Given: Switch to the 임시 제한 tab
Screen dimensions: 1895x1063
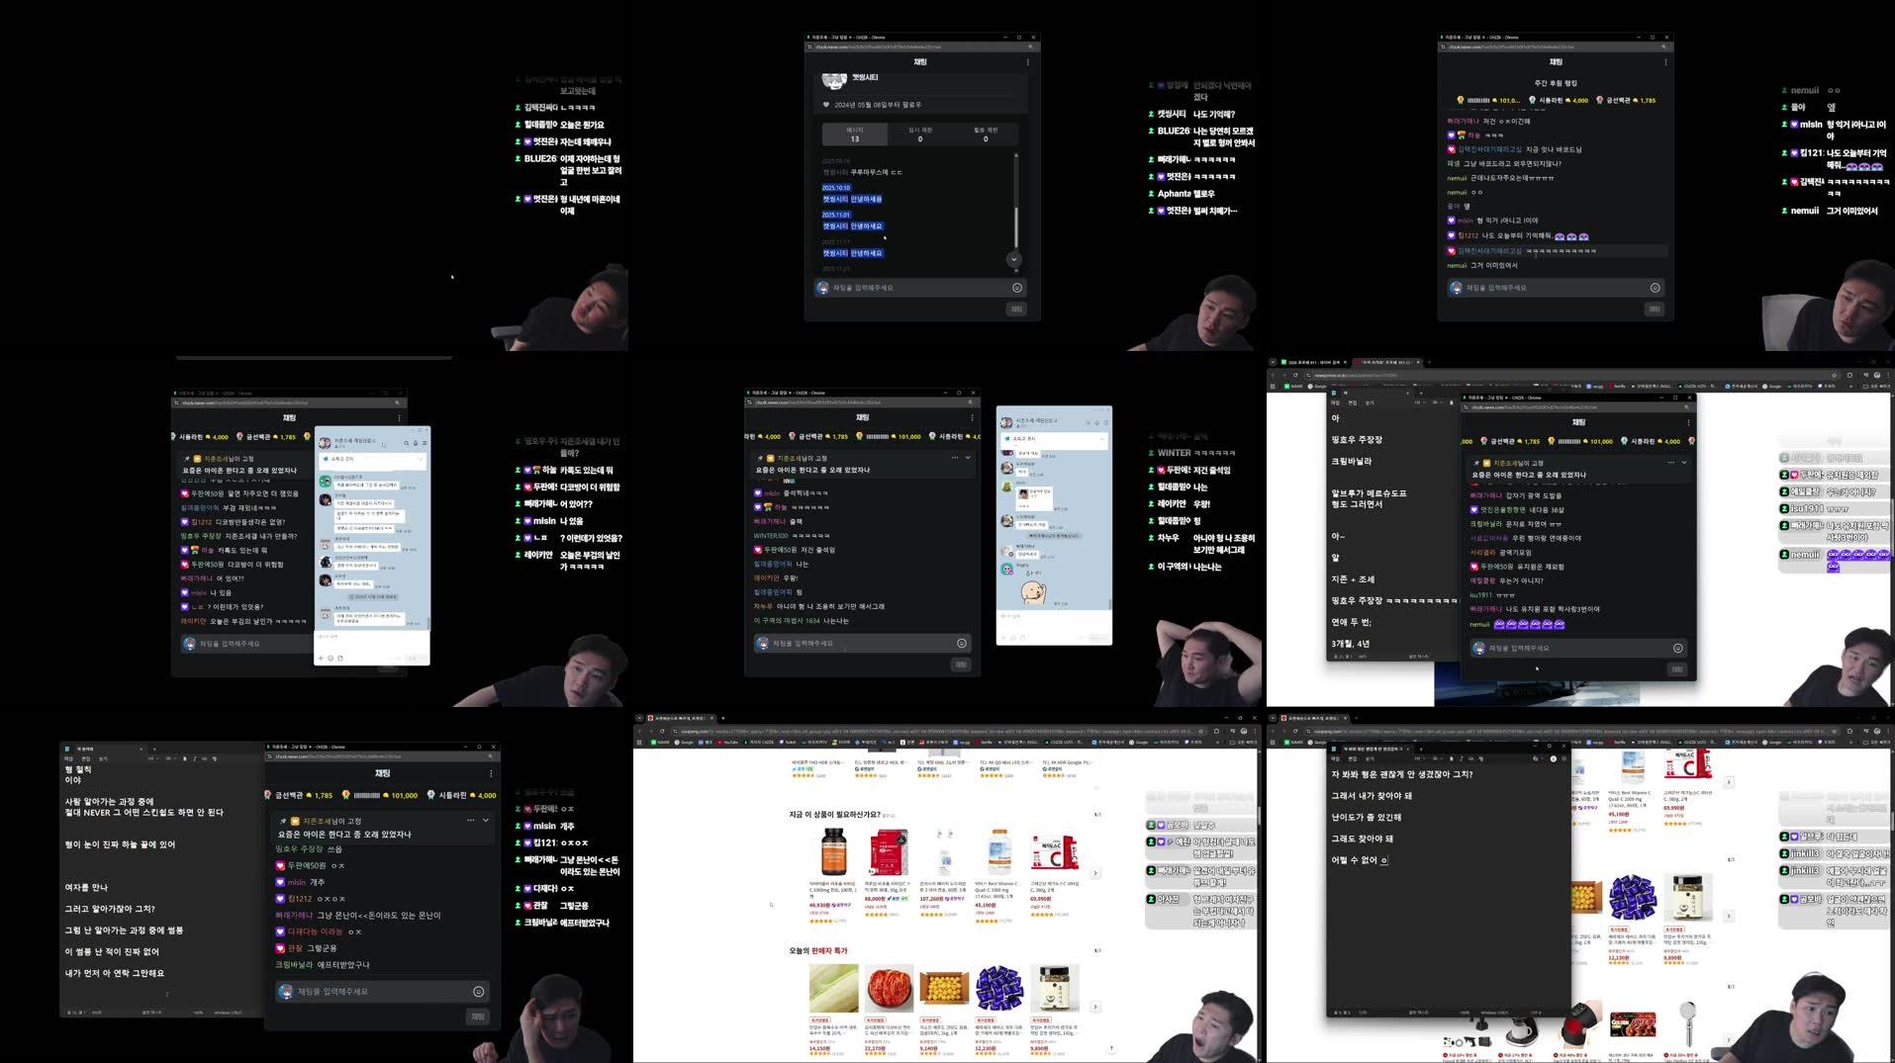Looking at the screenshot, I should click(920, 133).
